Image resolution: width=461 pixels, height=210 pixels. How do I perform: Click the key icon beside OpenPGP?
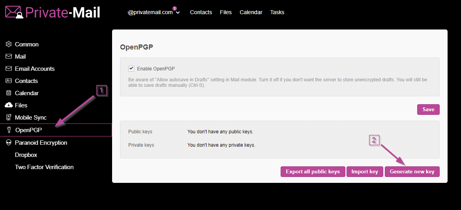[x=9, y=130]
